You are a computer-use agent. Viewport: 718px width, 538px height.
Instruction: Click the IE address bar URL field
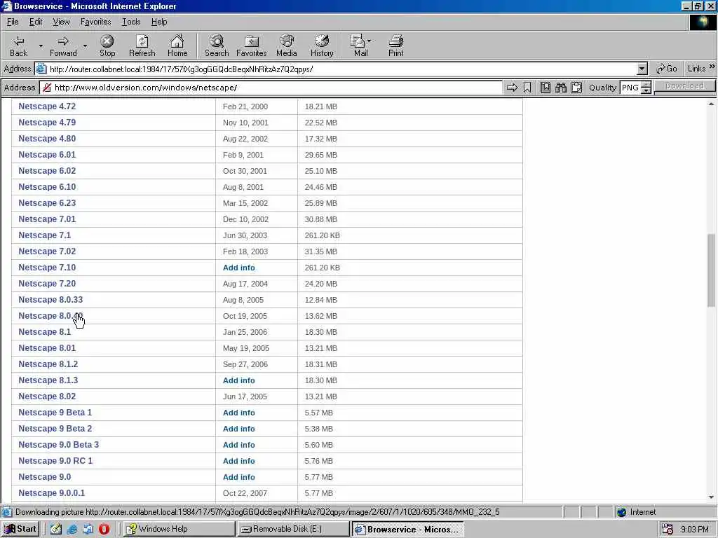(x=341, y=69)
